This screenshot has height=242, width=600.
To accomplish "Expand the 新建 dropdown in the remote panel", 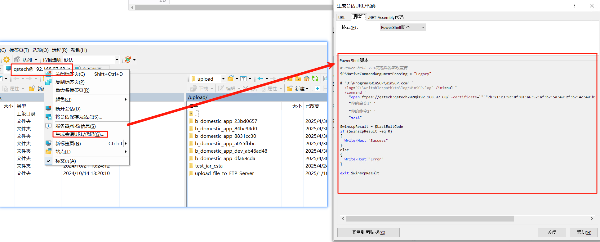I will point(307,89).
